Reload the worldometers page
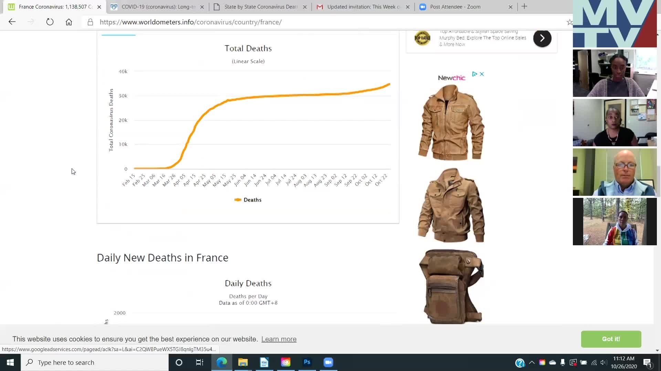The width and height of the screenshot is (661, 371). [50, 22]
